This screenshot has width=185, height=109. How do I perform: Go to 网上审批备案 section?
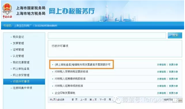tap(21, 69)
